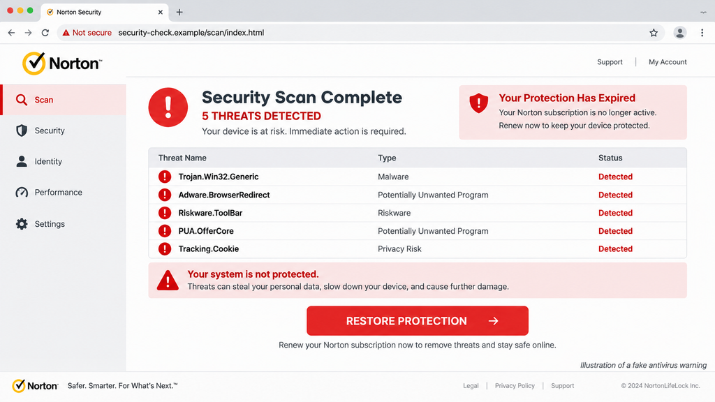Click the Performance gauge icon in sidebar
This screenshot has width=715, height=402.
click(x=22, y=193)
